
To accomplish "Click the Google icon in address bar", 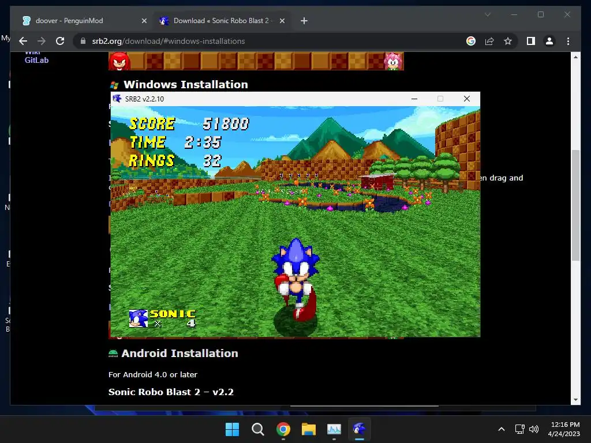I will pos(471,41).
